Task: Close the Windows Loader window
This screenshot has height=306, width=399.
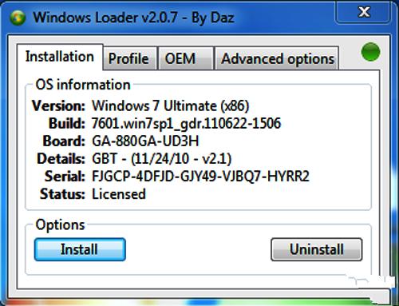Action: (364, 13)
